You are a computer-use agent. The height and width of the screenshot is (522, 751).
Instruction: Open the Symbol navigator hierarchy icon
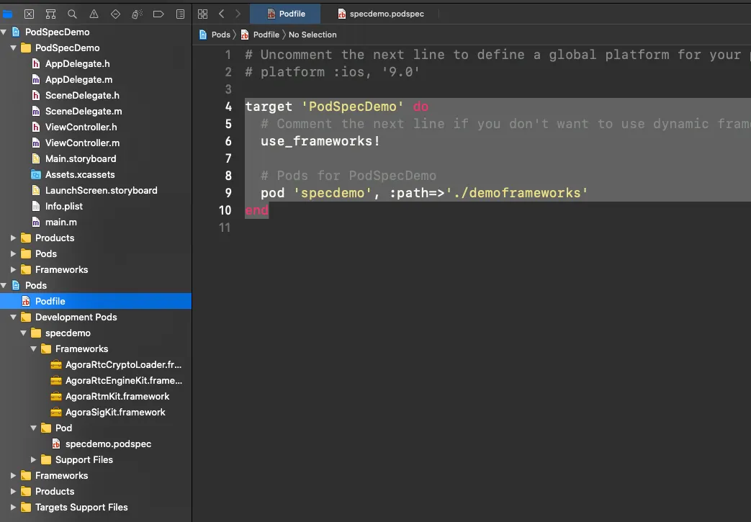coord(50,14)
